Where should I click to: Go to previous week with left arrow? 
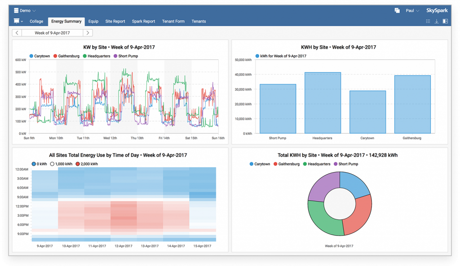tap(17, 33)
